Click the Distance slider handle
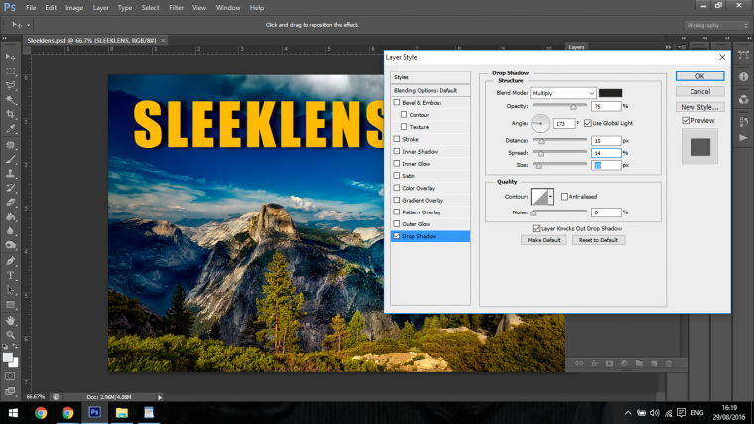The image size is (754, 424). point(541,141)
